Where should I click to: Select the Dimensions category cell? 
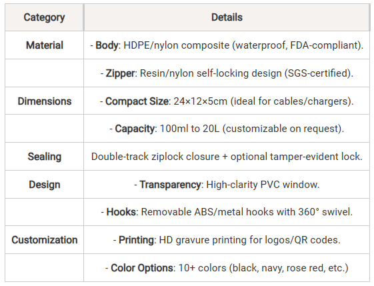(45, 101)
